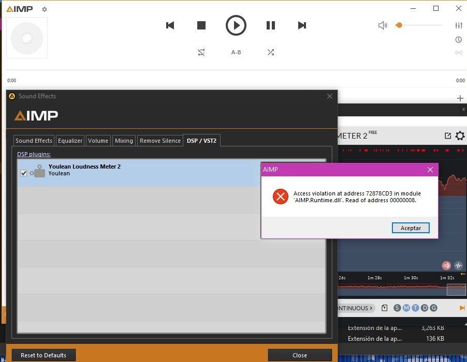Open Youlean meter settings gear
The image size is (467, 362).
coord(460,135)
